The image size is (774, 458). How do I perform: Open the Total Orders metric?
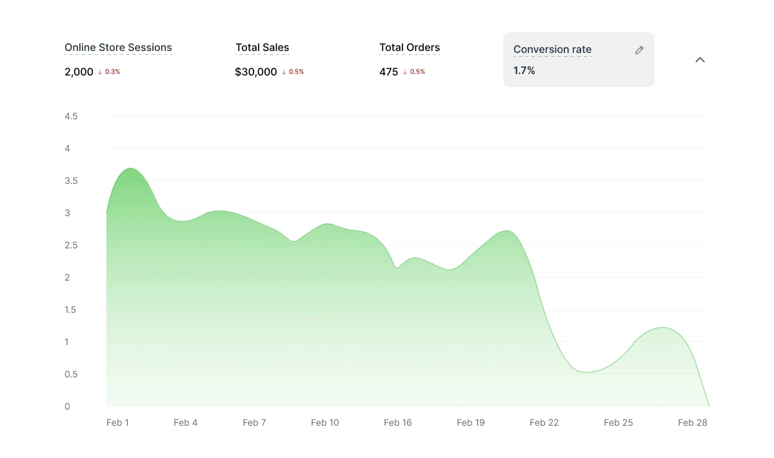point(410,48)
